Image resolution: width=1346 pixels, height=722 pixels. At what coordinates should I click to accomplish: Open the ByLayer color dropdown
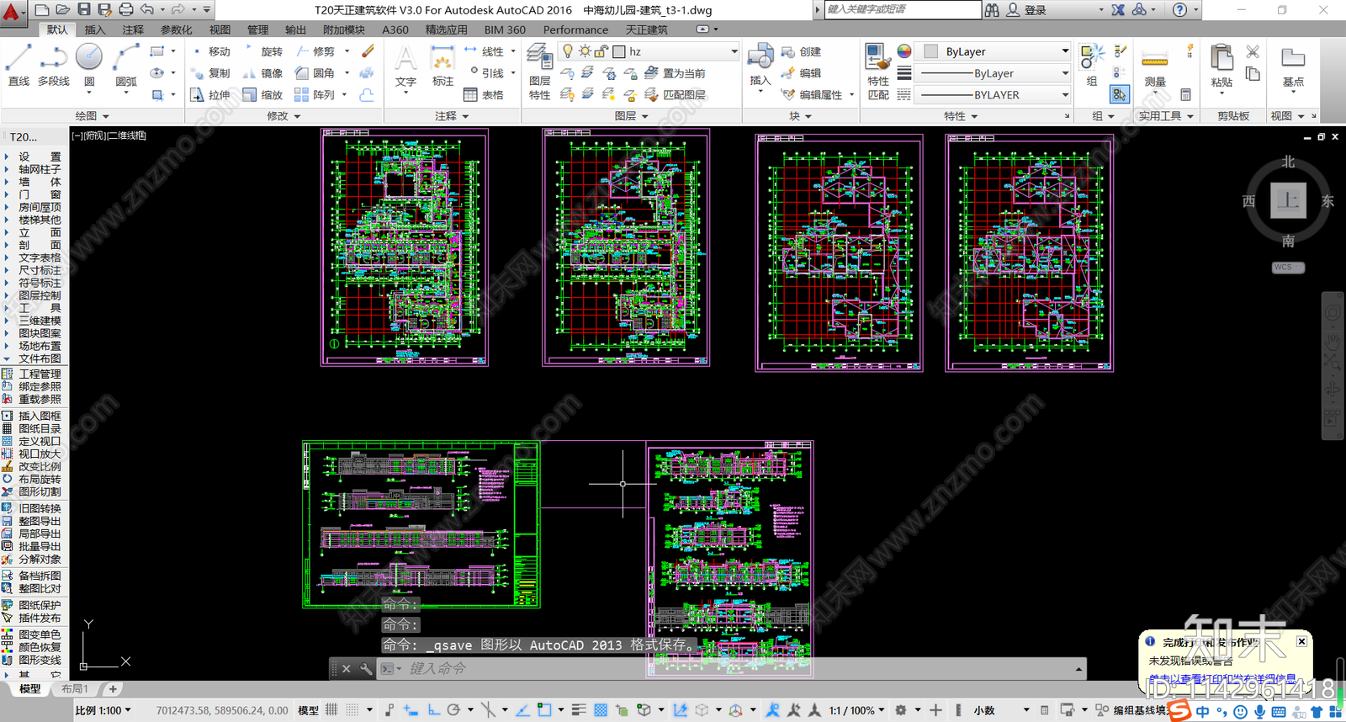click(1065, 51)
